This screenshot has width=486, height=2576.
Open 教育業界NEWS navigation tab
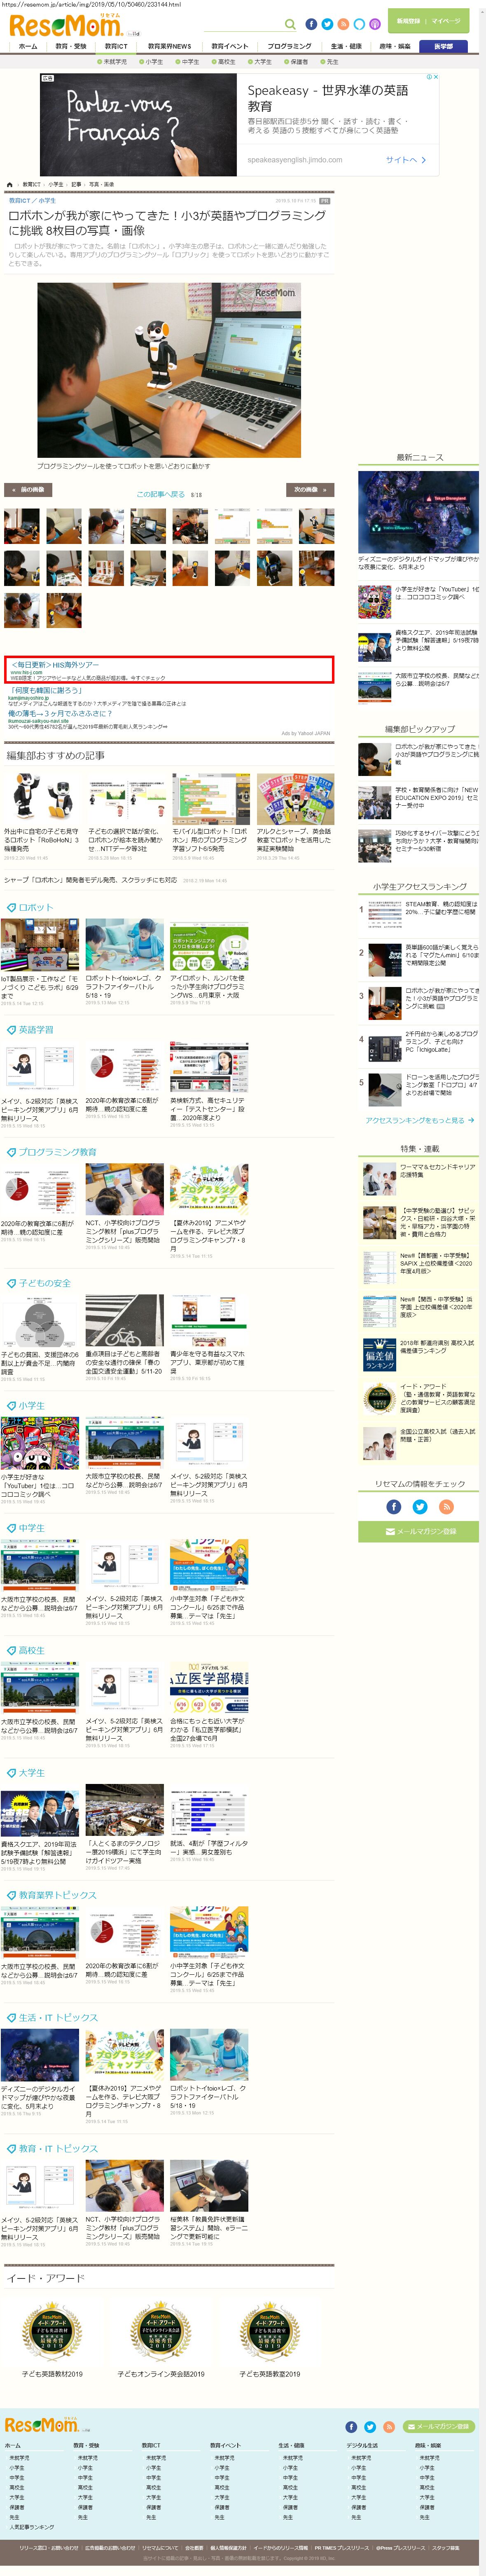click(x=169, y=46)
